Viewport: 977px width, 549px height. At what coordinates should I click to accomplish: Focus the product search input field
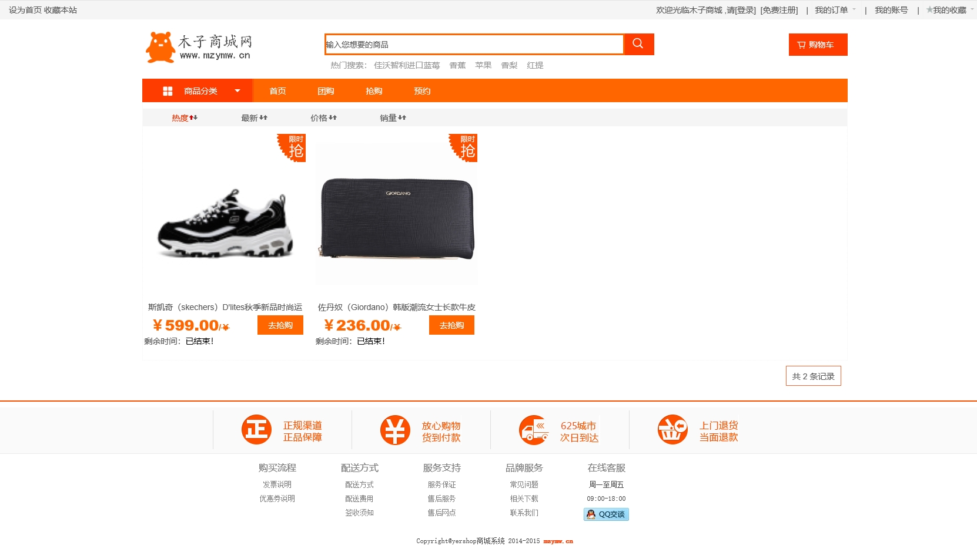coord(474,44)
